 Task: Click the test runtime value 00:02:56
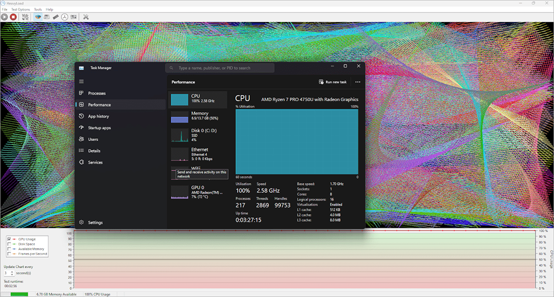pyautogui.click(x=10, y=286)
